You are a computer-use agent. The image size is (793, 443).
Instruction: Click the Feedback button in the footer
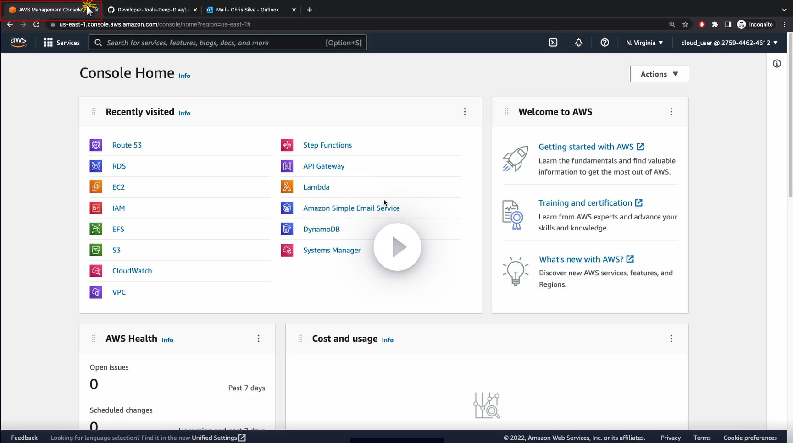pyautogui.click(x=24, y=438)
